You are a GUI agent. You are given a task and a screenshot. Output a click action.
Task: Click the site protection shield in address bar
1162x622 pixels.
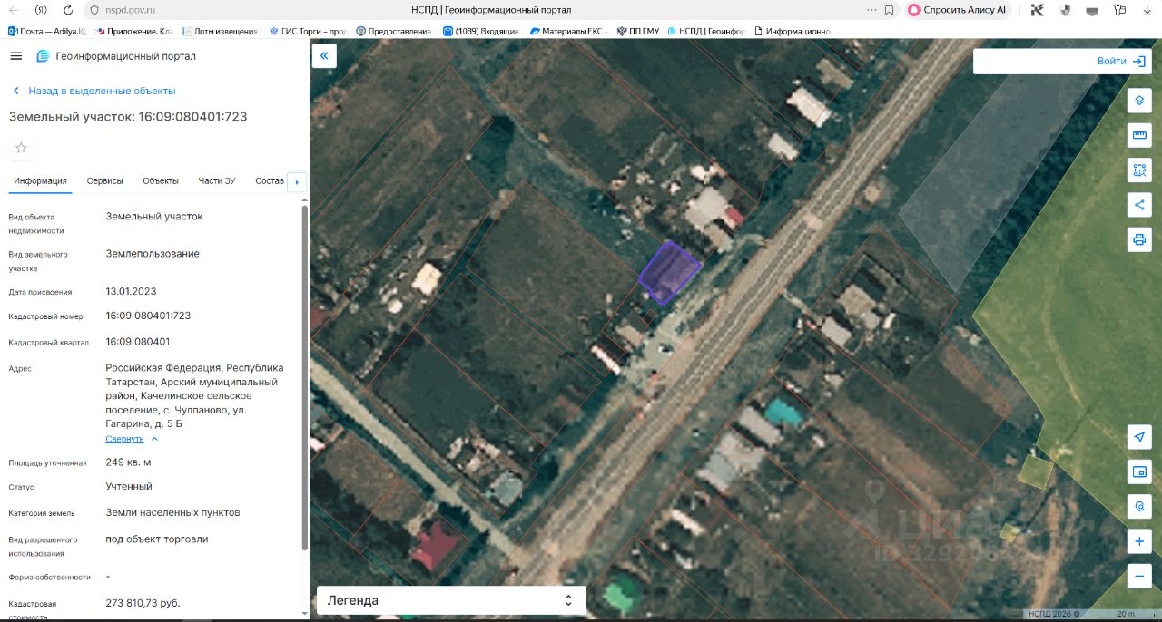tap(94, 10)
